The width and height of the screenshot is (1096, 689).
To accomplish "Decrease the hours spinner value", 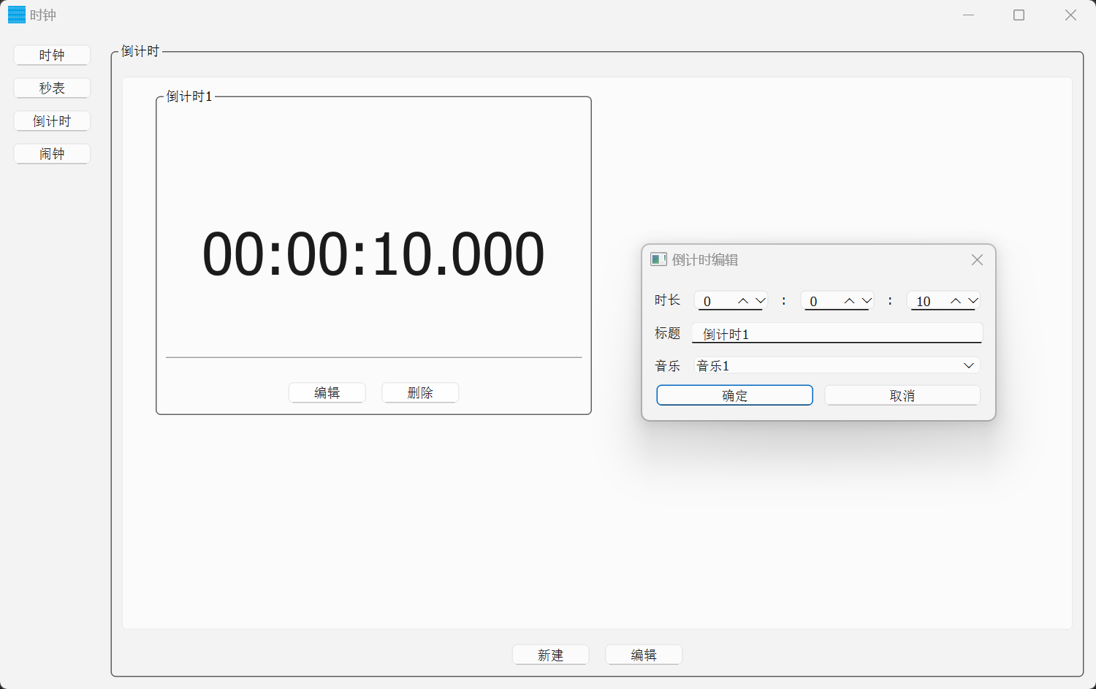I will coord(761,301).
